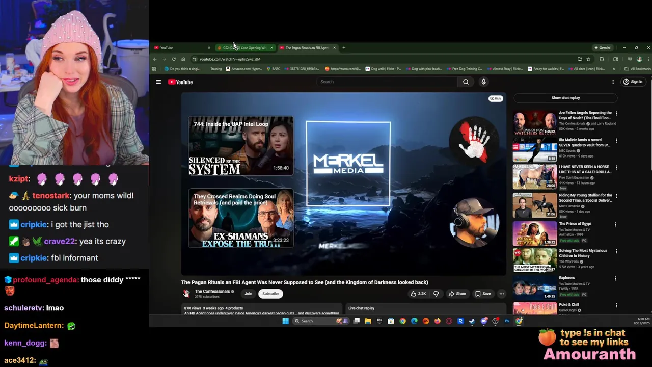Open a new tab with plus button

click(344, 48)
